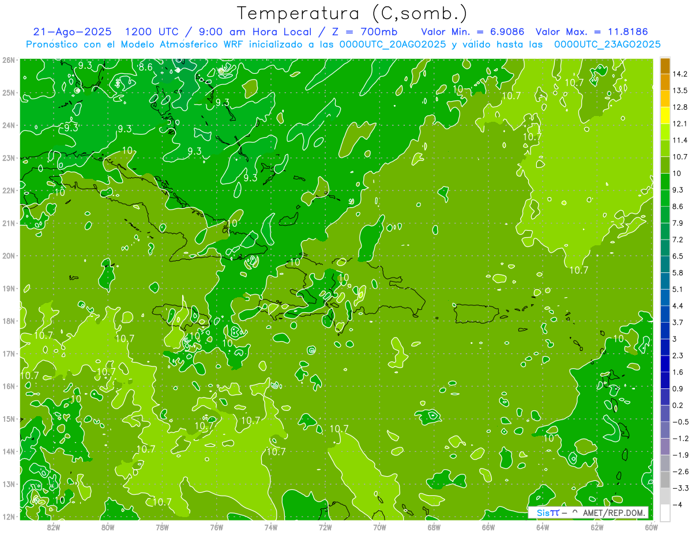Click the "66W" longitude axis label
This screenshot has width=692, height=535.
(x=488, y=527)
